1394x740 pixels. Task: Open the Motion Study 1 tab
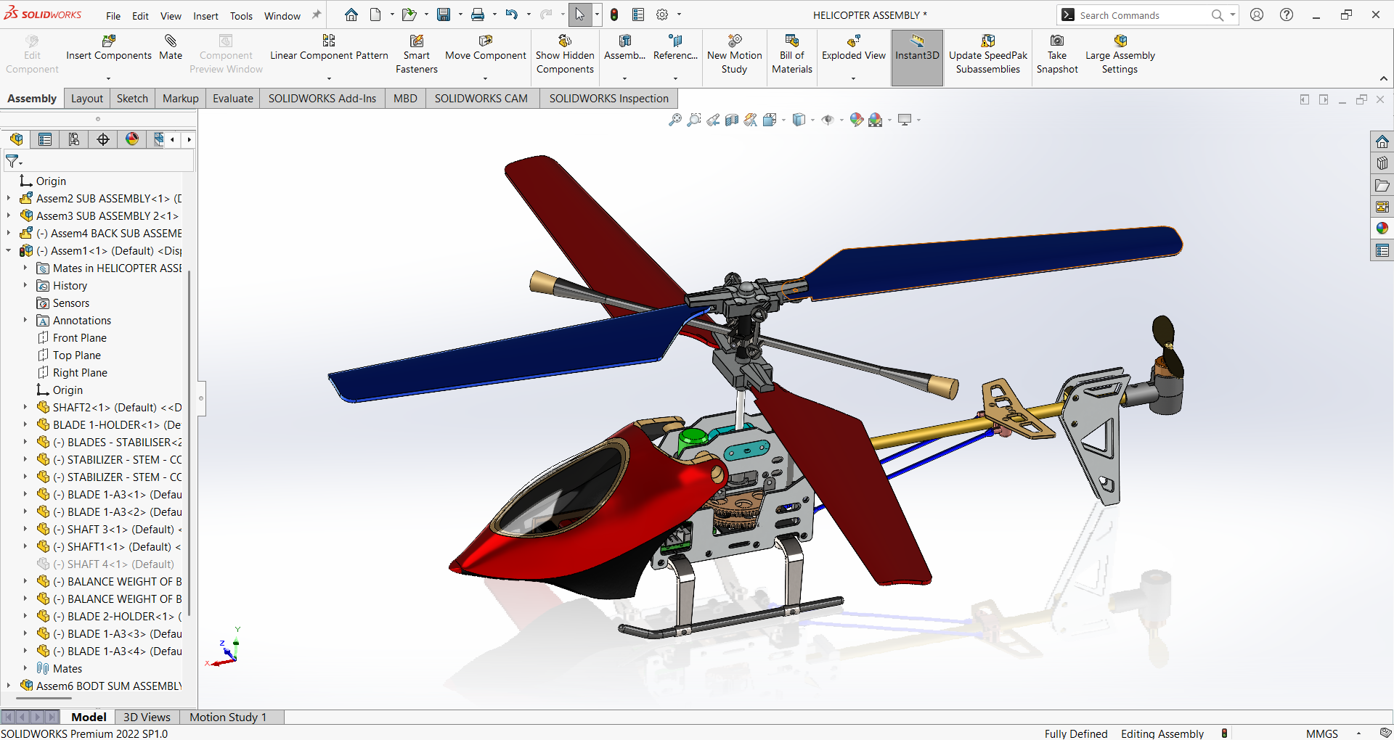coord(228,717)
